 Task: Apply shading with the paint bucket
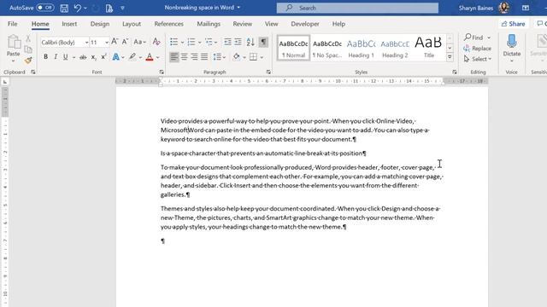tap(237, 57)
